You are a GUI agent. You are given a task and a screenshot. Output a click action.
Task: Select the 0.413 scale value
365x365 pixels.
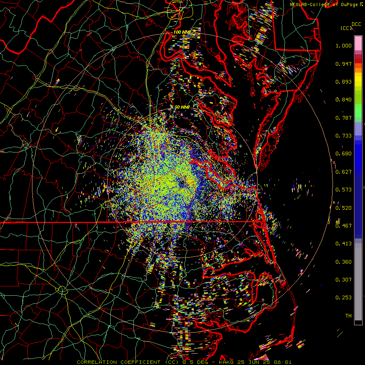344,244
